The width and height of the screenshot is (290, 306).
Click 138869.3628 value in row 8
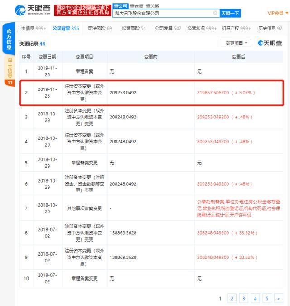click(123, 232)
